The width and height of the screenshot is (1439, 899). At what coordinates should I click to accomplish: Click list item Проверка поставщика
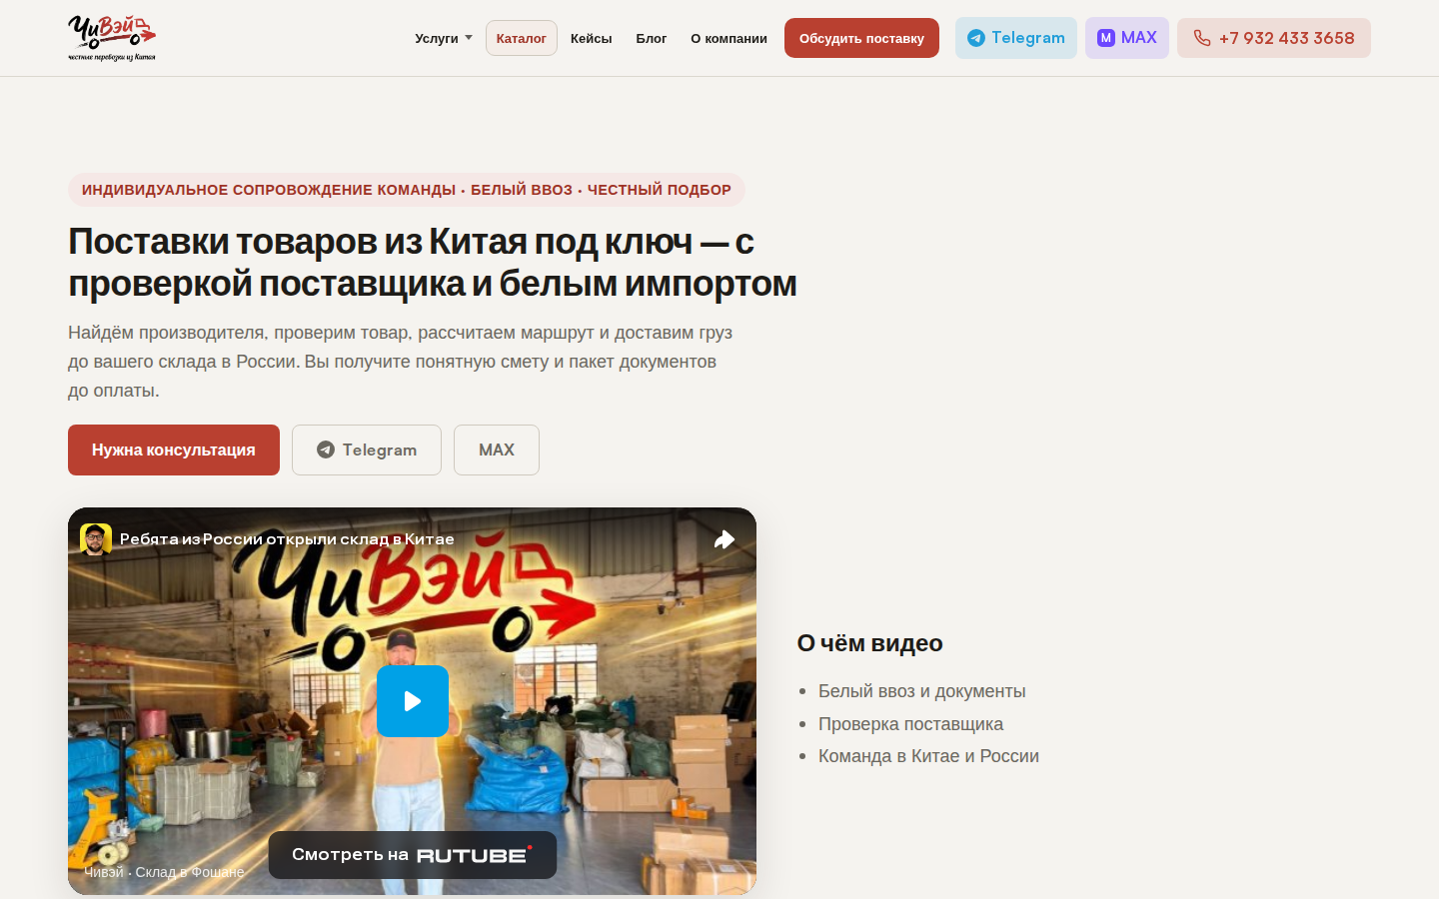click(x=911, y=724)
